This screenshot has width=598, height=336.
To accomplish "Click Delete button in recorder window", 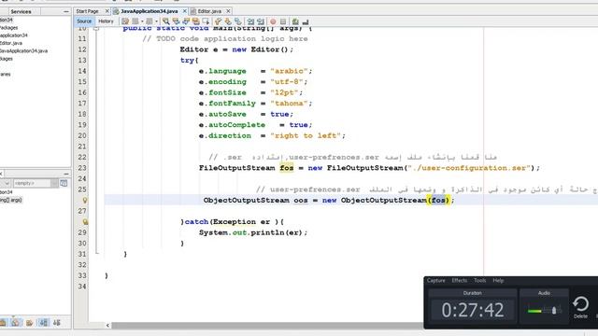I will click(x=580, y=307).
